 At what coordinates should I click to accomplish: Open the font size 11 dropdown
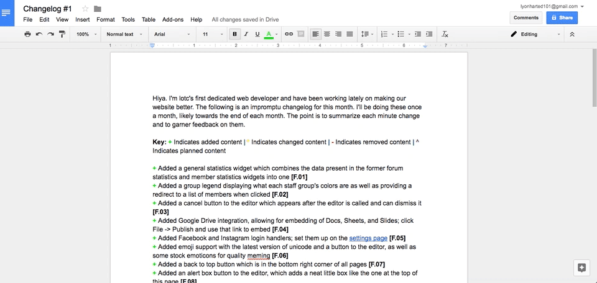[x=213, y=34]
